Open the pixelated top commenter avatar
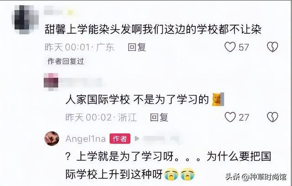 25,20
